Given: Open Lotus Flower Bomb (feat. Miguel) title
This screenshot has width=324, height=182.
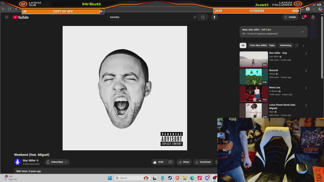Looking at the screenshot, I should click(x=282, y=106).
